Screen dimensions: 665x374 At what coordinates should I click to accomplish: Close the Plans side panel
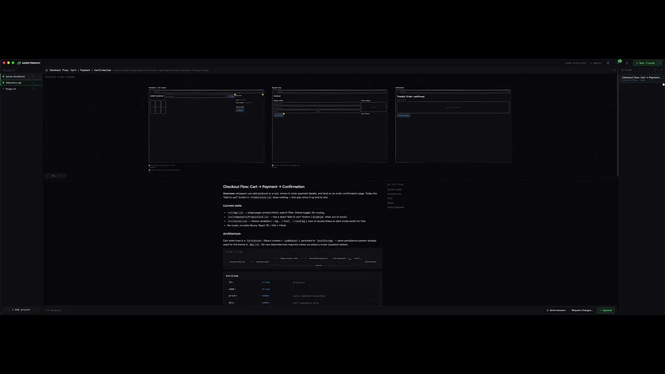[x=661, y=70]
